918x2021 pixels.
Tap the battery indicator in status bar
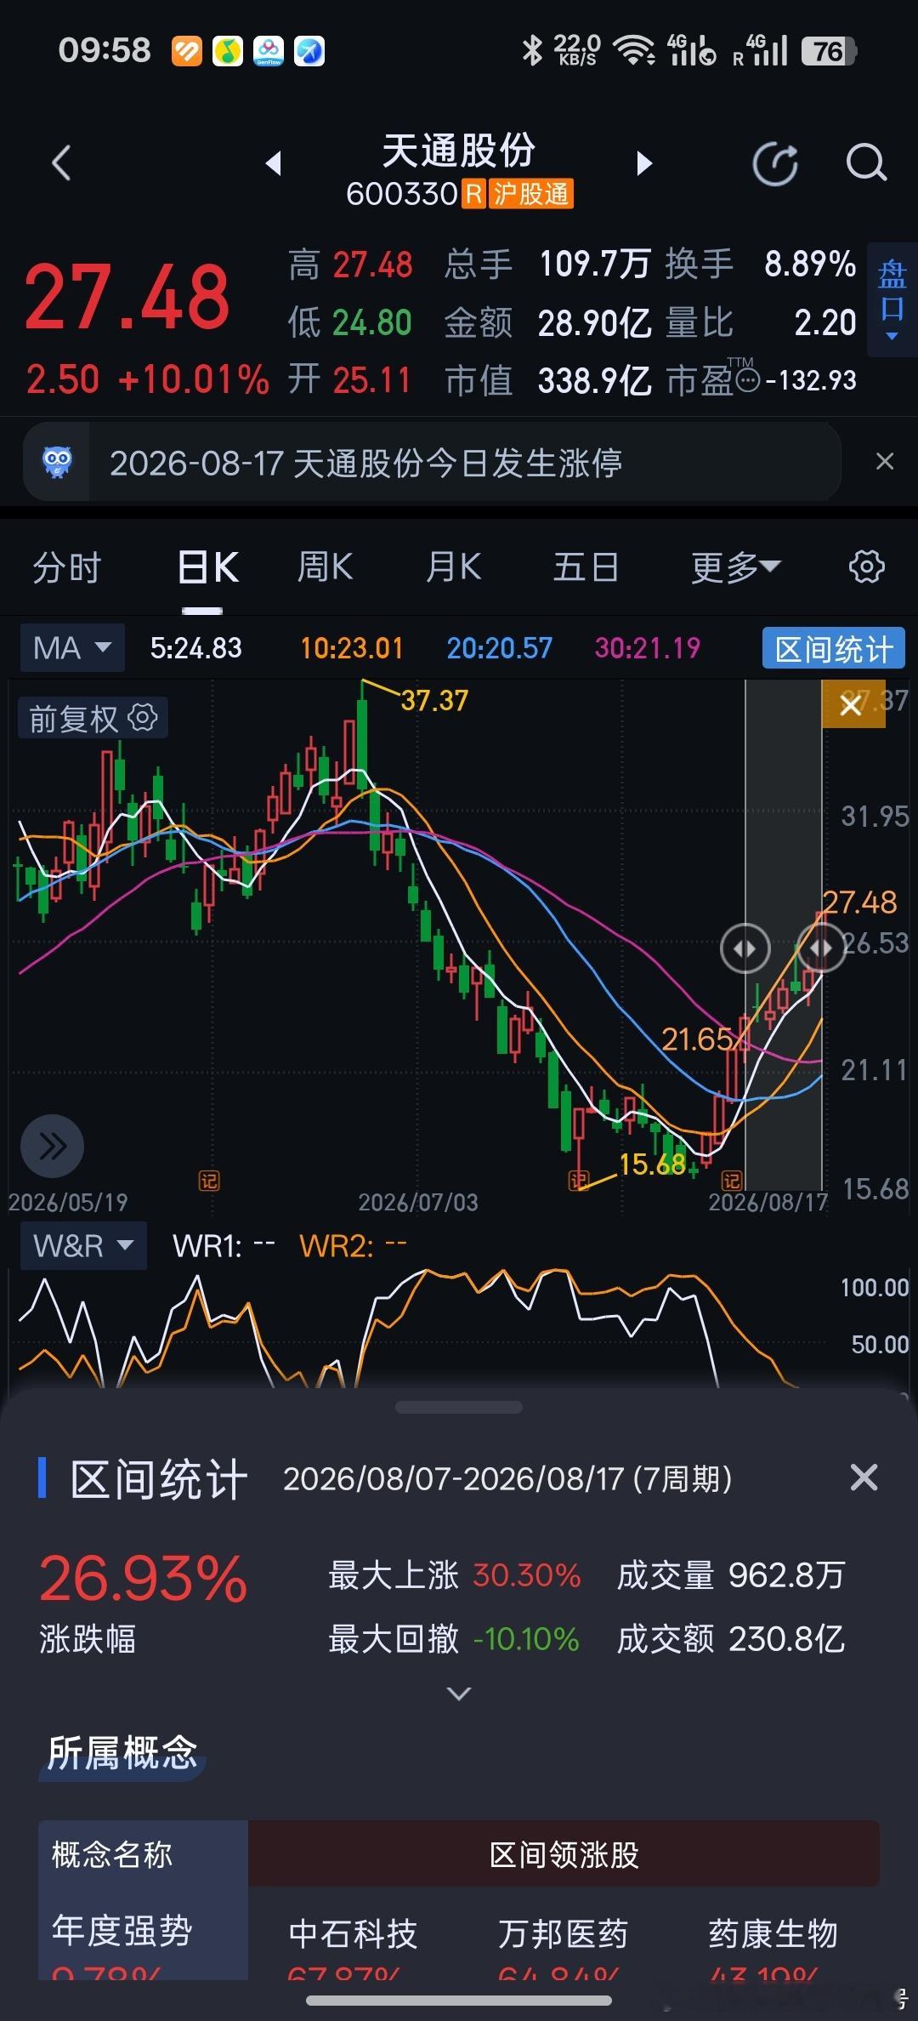[829, 51]
